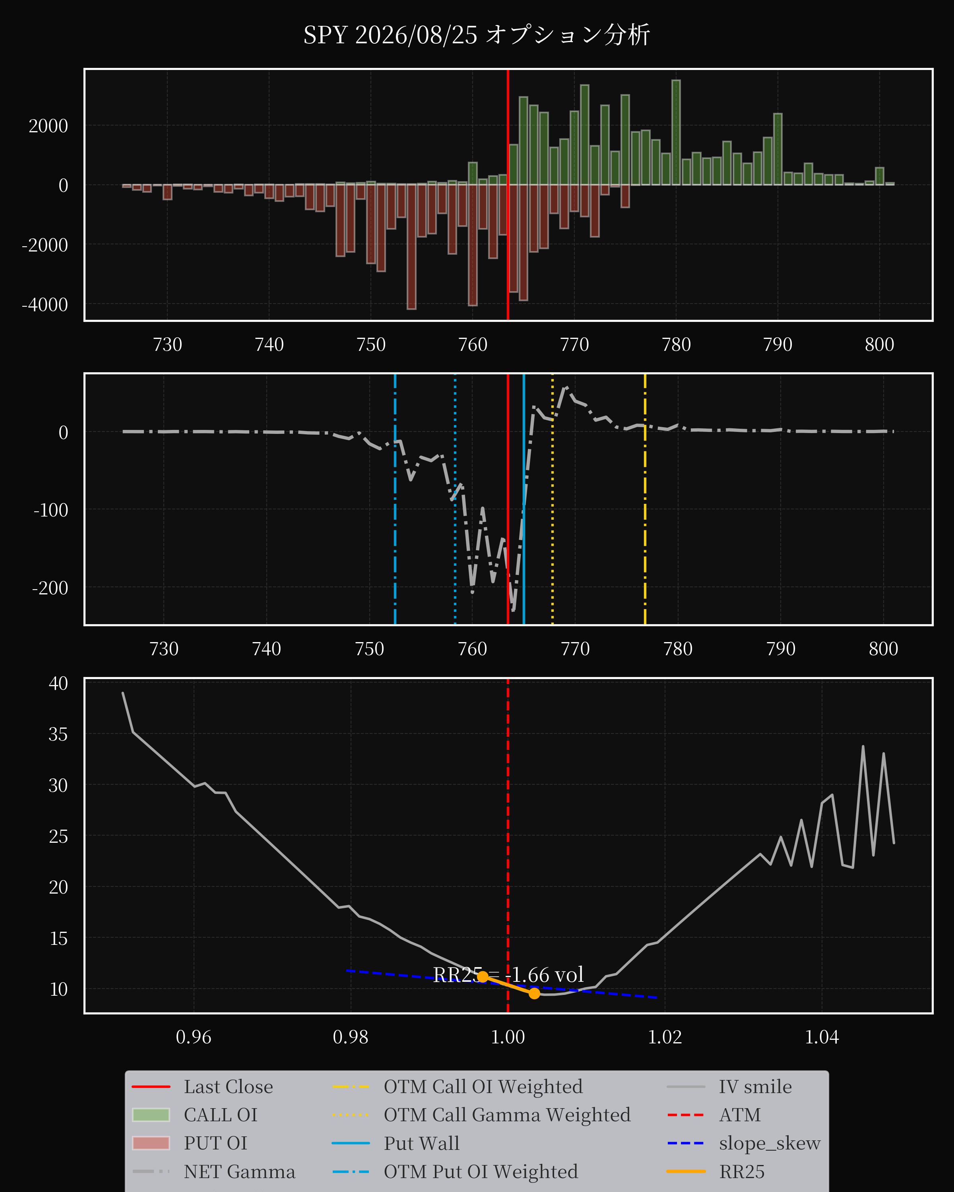The image size is (954, 1192).
Task: Click the 'ATM' legend label
Action: tap(739, 1115)
